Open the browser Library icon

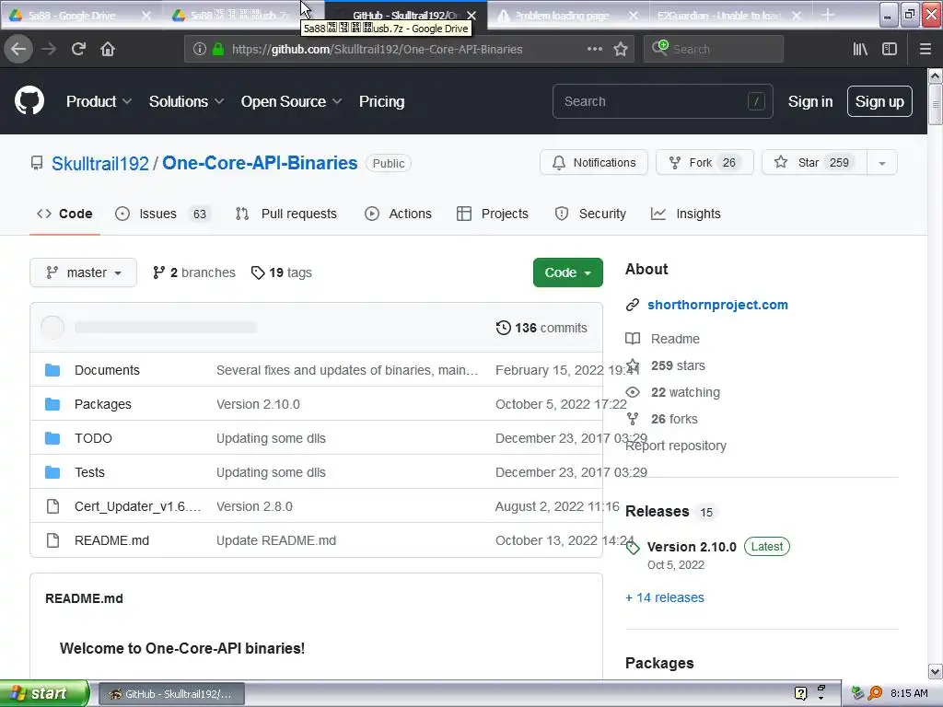pyautogui.click(x=860, y=50)
